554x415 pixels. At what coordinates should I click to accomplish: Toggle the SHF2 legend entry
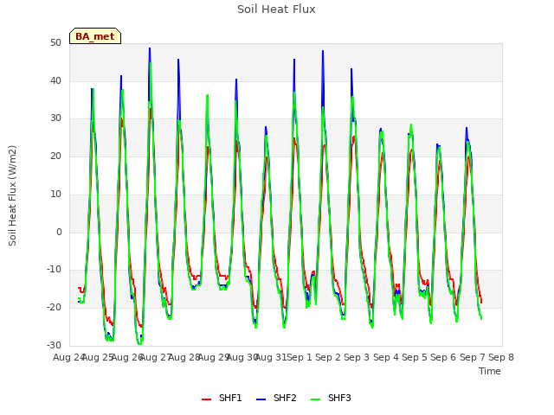click(276, 398)
